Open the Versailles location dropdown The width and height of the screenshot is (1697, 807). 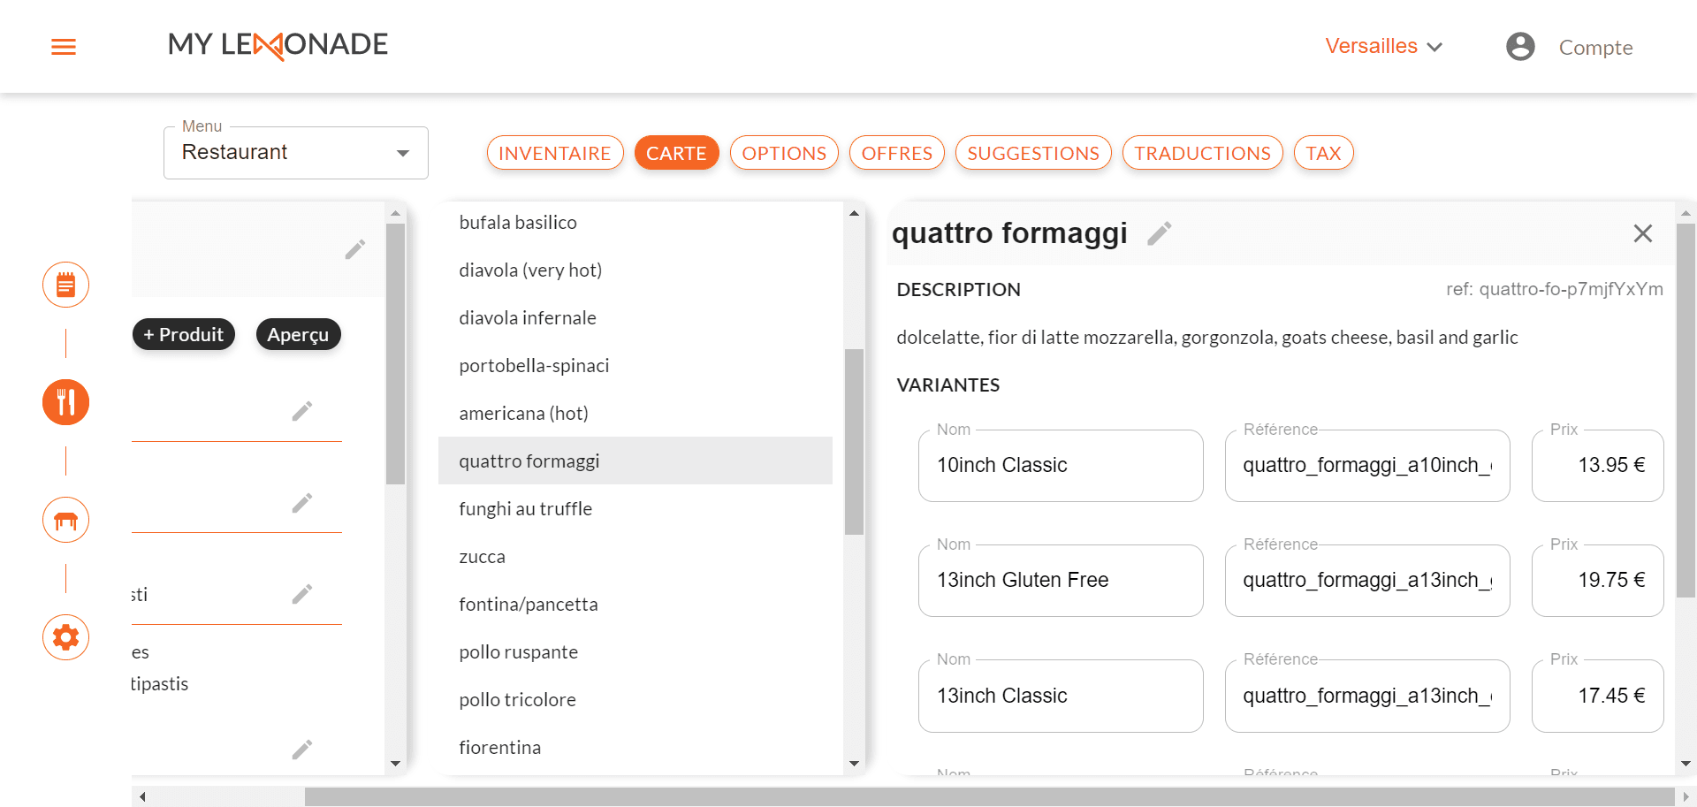pyautogui.click(x=1383, y=46)
